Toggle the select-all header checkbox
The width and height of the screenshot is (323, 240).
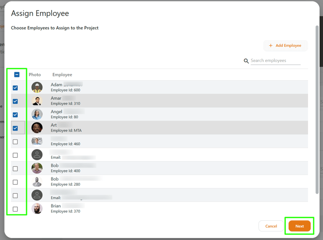click(x=17, y=75)
